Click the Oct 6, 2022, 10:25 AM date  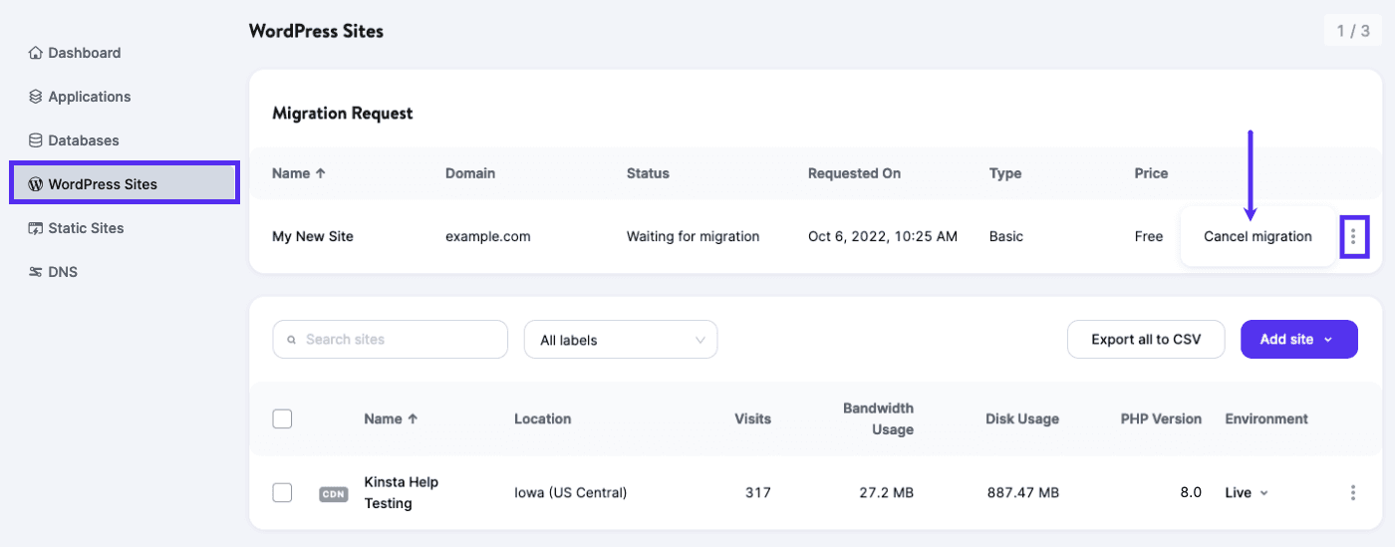coord(883,237)
